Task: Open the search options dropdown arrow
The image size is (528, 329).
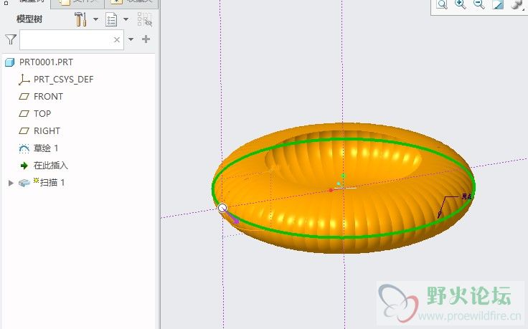Action: click(x=131, y=39)
